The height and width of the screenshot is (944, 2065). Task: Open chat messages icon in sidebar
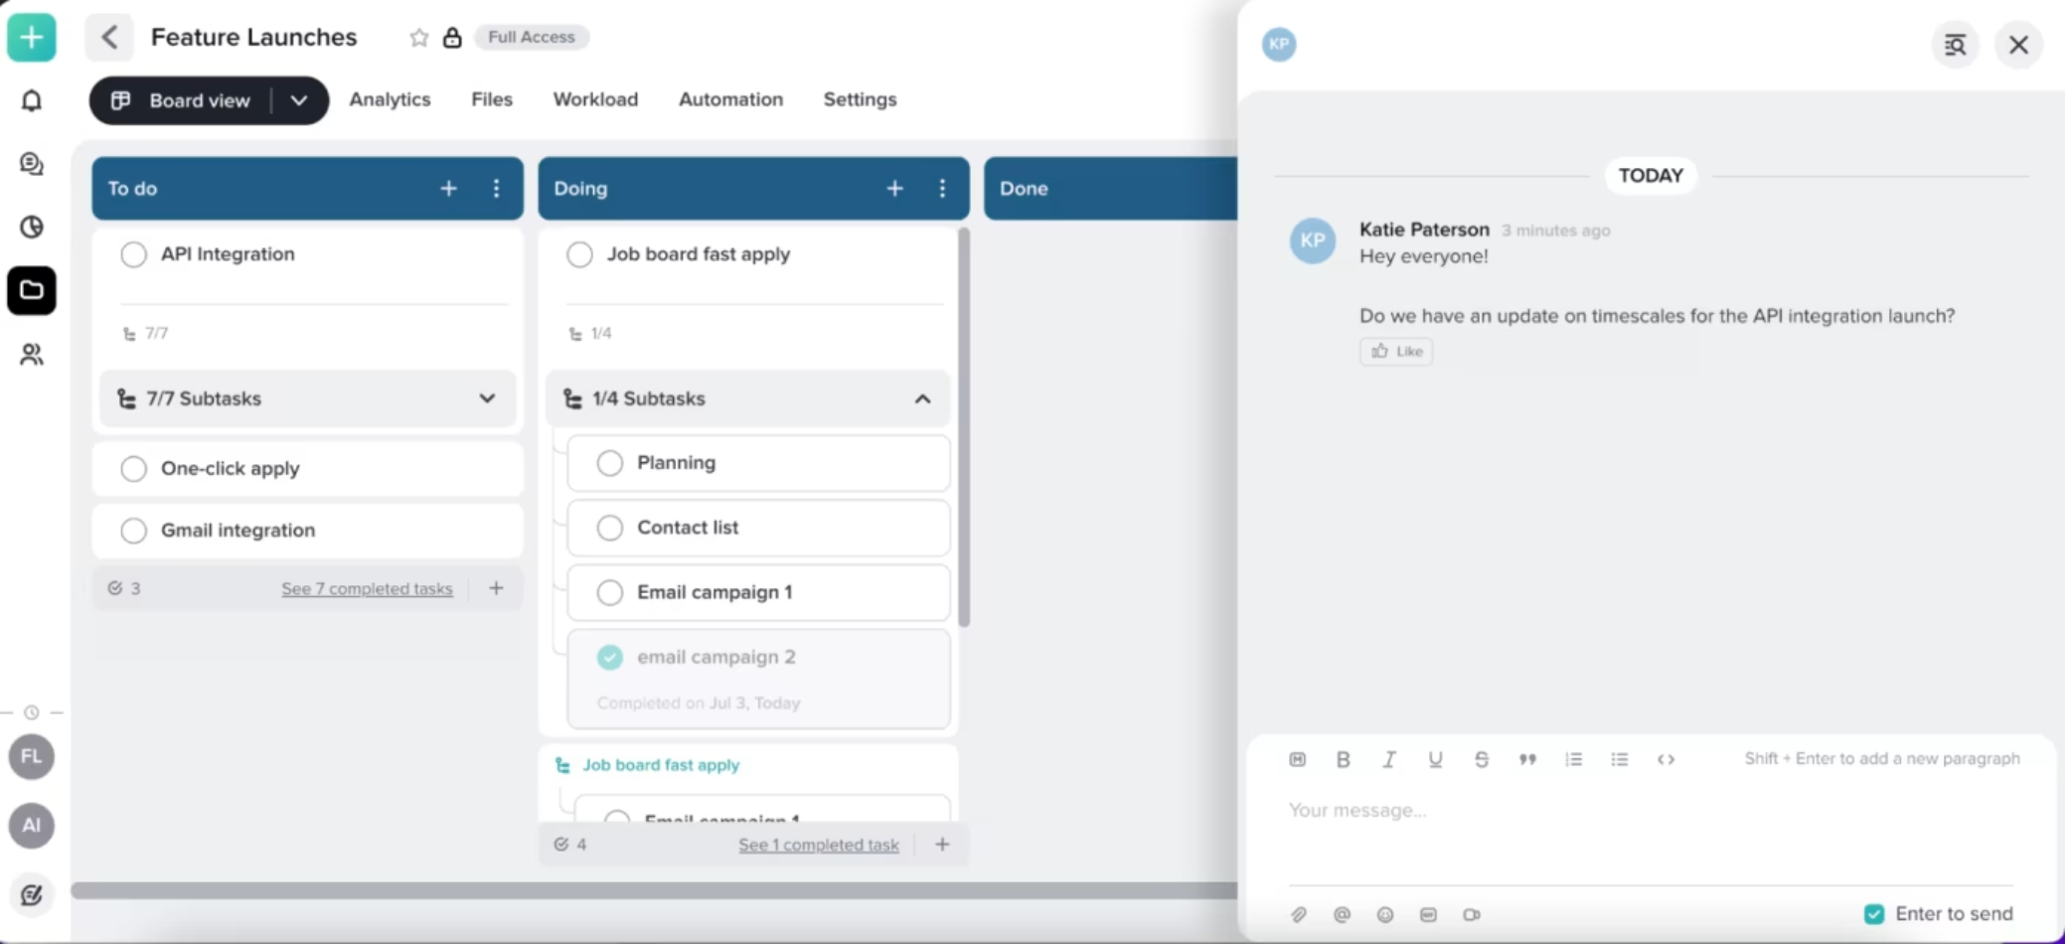(32, 164)
